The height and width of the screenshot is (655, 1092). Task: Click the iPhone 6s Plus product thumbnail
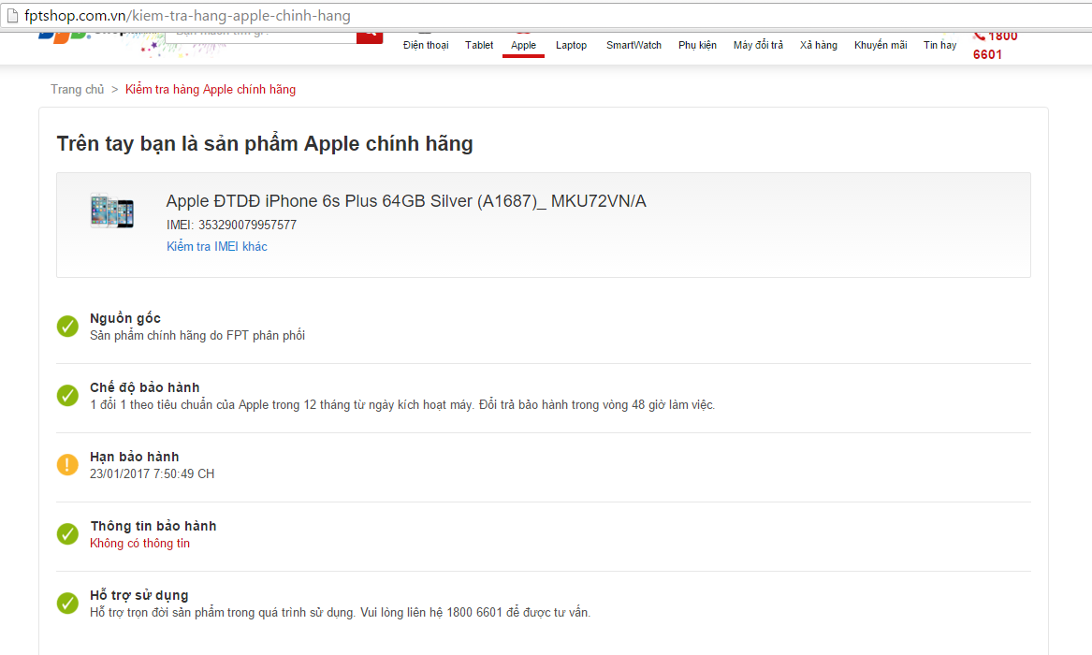[x=112, y=211]
